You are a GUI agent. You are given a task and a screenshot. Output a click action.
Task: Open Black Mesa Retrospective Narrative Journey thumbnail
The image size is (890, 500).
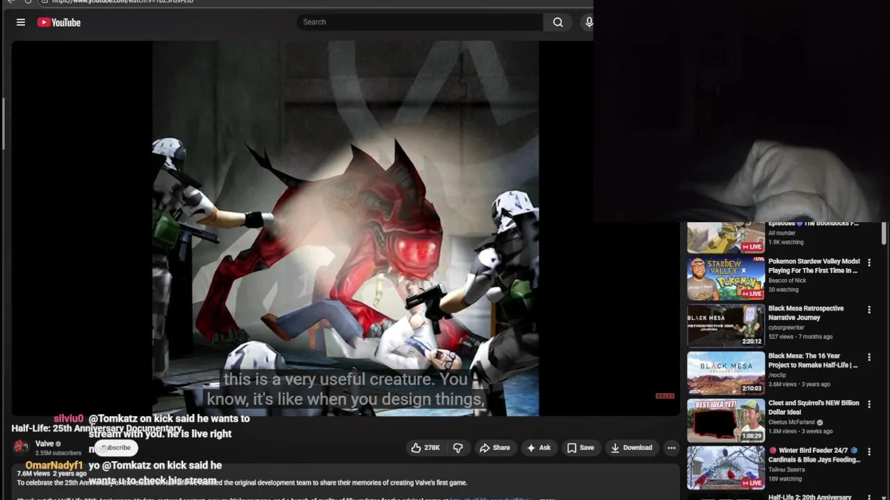coord(726,326)
